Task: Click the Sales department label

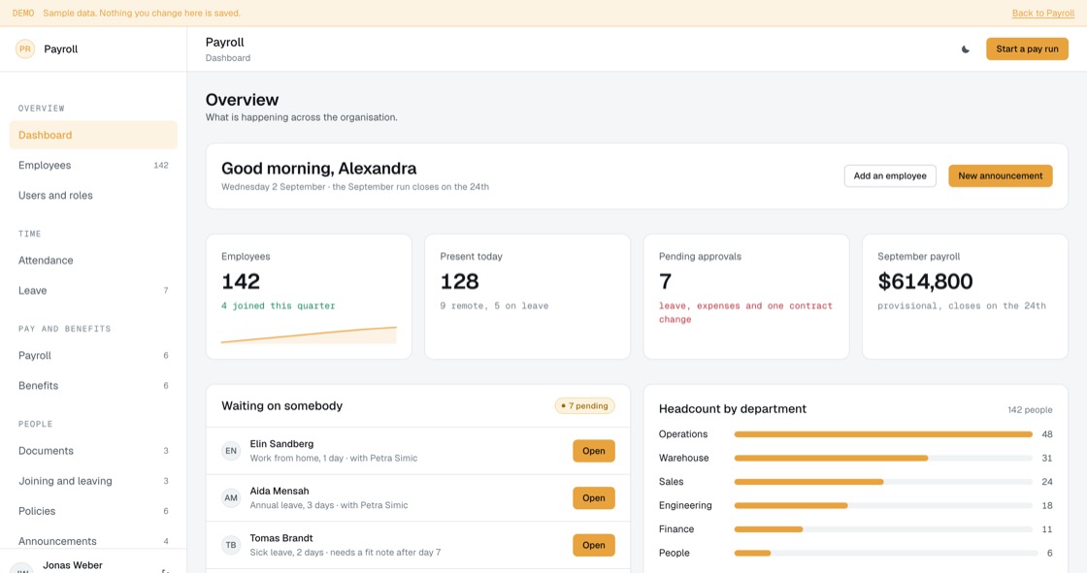Action: coord(671,482)
